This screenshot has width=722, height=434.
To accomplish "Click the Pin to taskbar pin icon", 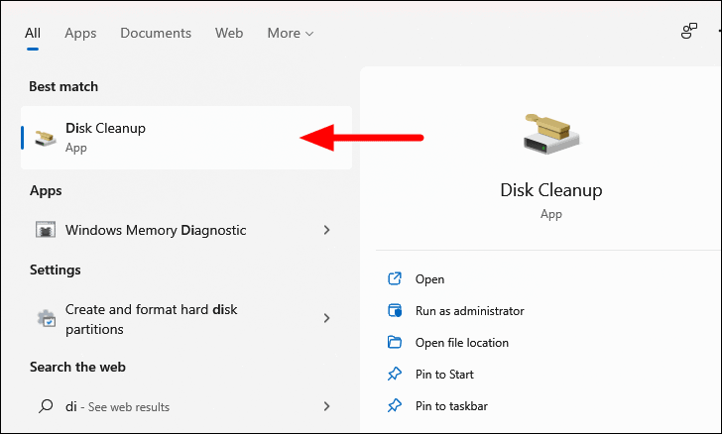I will click(395, 405).
